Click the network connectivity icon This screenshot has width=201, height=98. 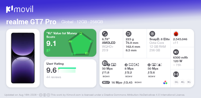pos(176,74)
